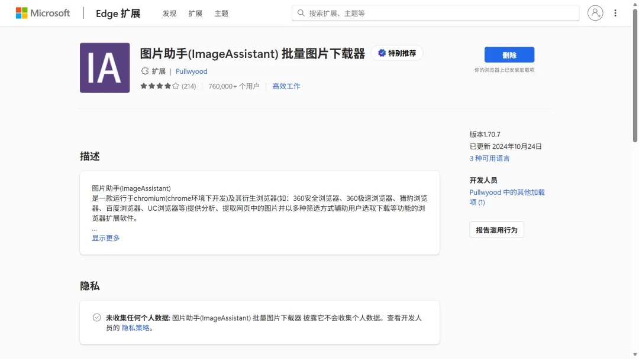639x359 pixels.
Task: Focus the 搜索扩展、主题等 search field
Action: click(435, 13)
